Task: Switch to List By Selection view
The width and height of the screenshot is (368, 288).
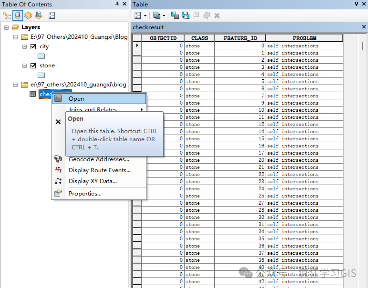Action: (x=39, y=16)
